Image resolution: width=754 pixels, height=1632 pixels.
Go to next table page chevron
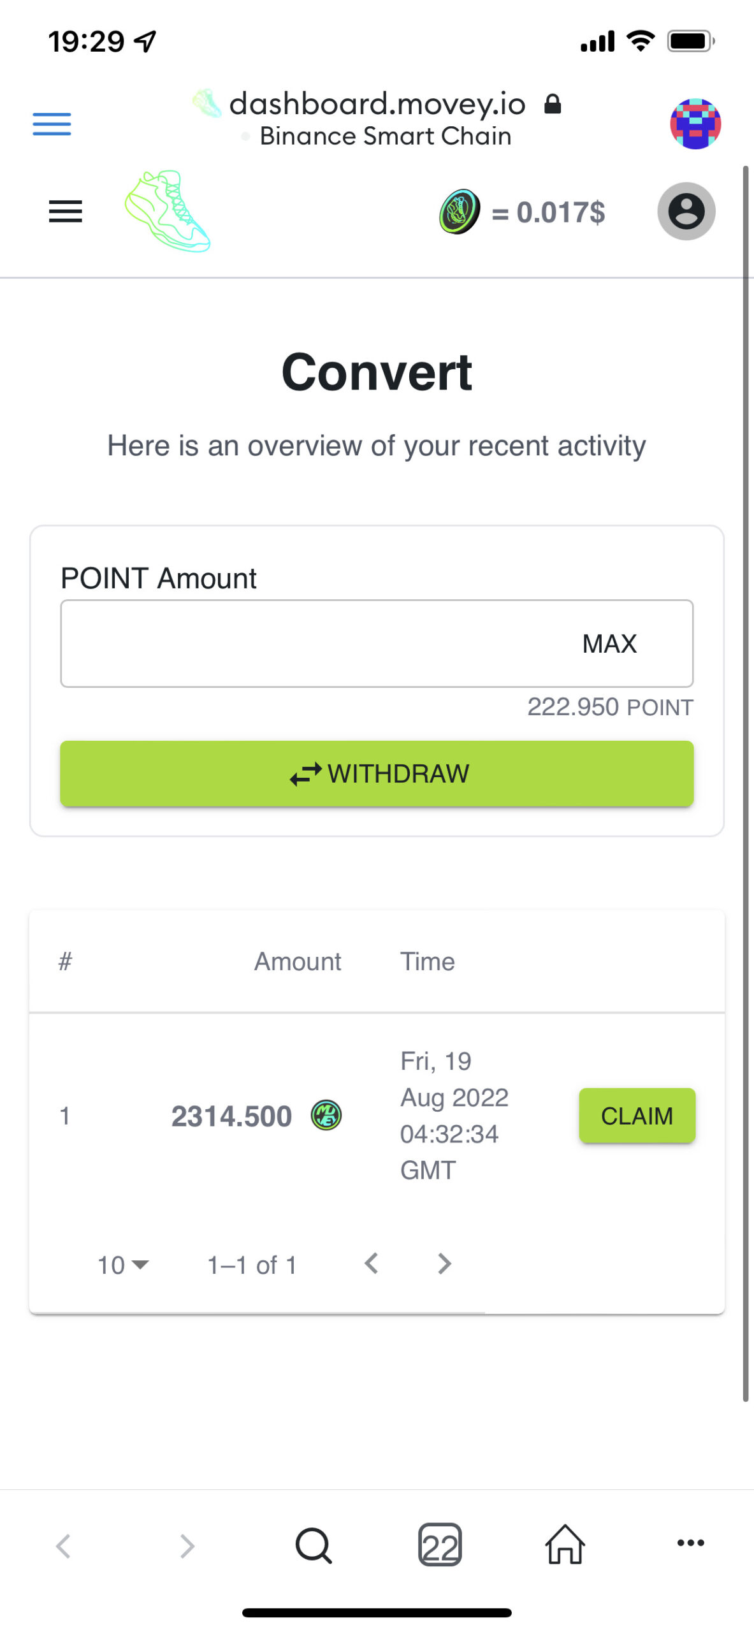(x=444, y=1264)
